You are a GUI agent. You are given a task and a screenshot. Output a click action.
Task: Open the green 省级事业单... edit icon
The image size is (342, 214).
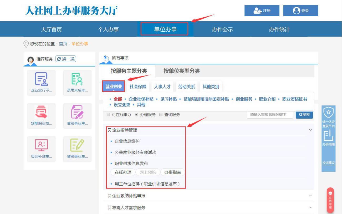[x=77, y=145]
